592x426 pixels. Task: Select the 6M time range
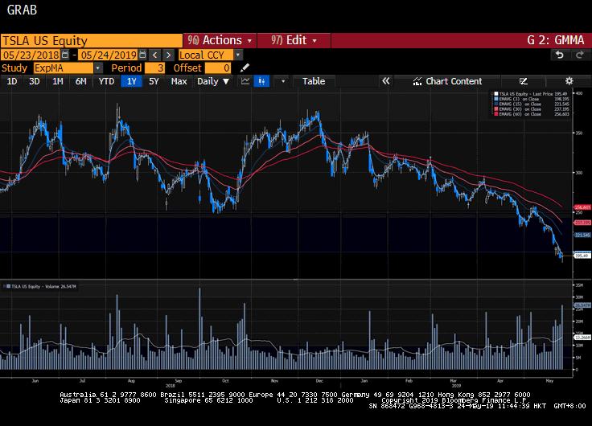(80, 81)
